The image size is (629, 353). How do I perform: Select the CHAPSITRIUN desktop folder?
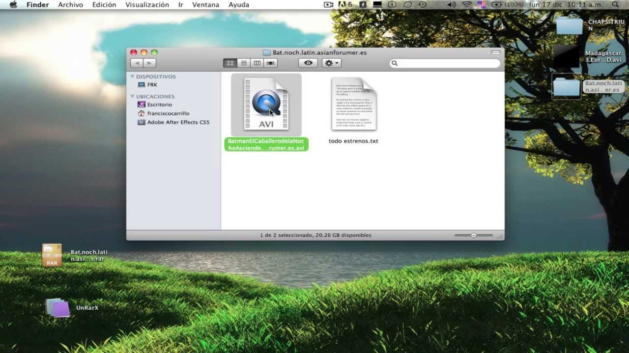569,25
